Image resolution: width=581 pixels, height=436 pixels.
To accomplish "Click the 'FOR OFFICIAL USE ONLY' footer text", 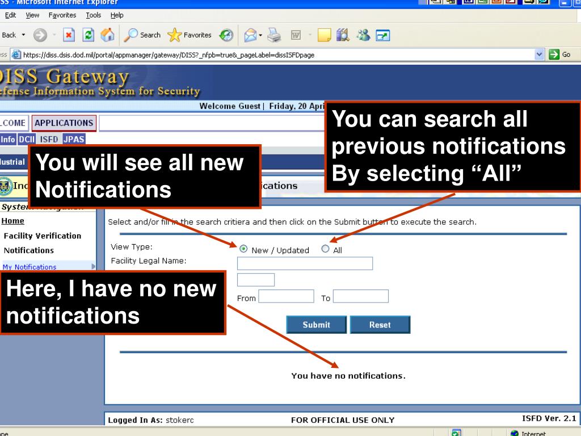I will (x=343, y=420).
